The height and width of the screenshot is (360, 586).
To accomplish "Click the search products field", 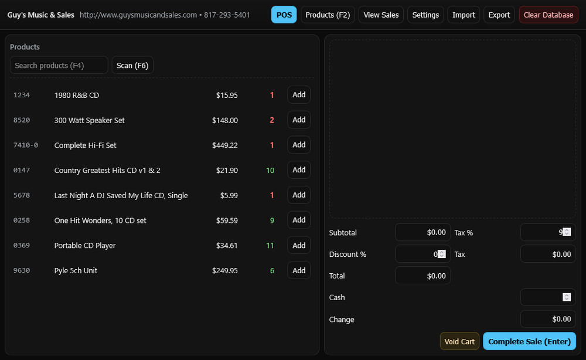I will pos(59,65).
